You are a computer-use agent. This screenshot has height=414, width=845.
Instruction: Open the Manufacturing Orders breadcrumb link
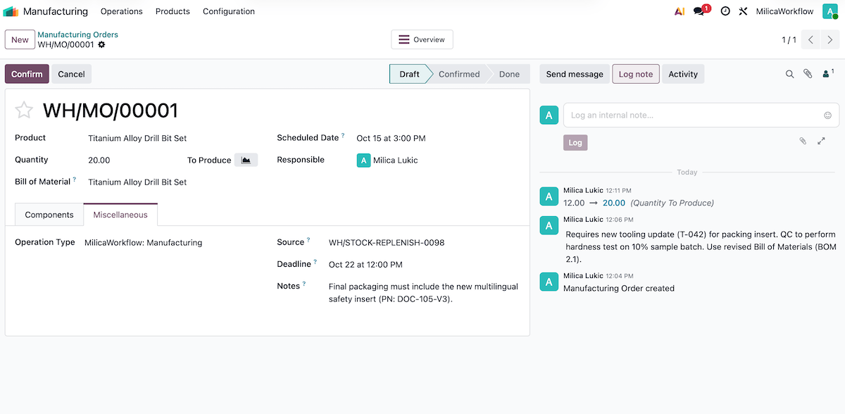click(x=77, y=34)
